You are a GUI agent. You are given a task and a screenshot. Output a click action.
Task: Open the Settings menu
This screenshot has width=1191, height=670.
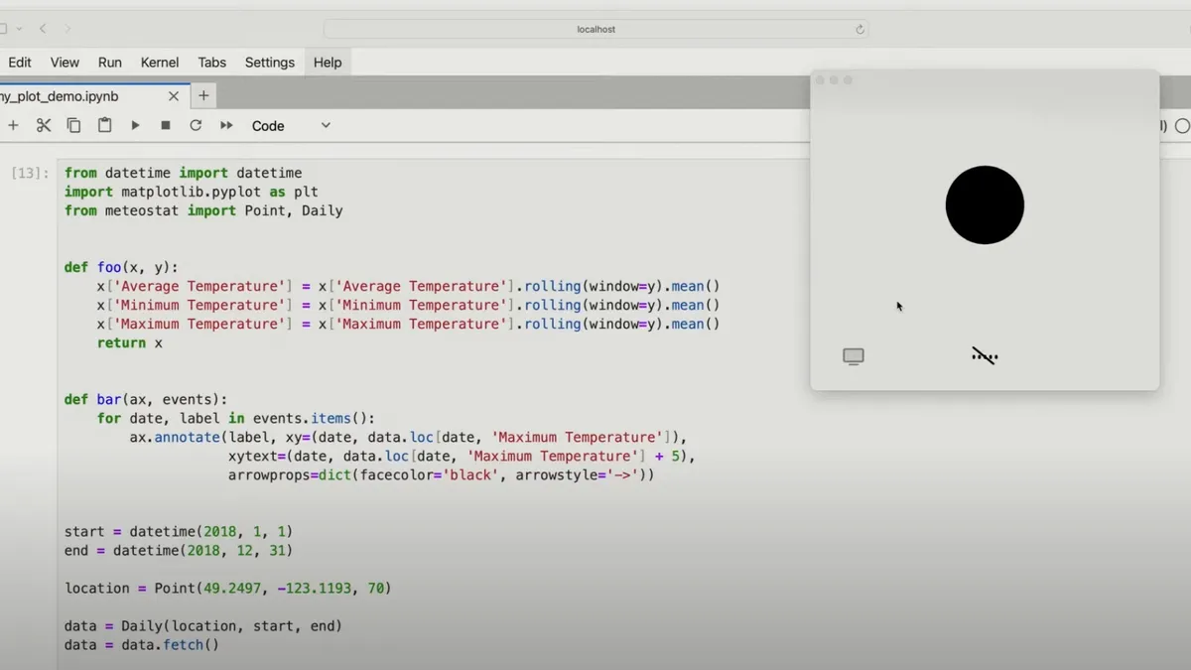point(269,63)
